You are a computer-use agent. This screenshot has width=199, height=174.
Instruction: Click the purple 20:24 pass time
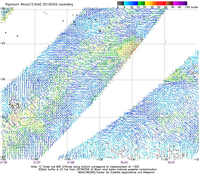click(171, 162)
